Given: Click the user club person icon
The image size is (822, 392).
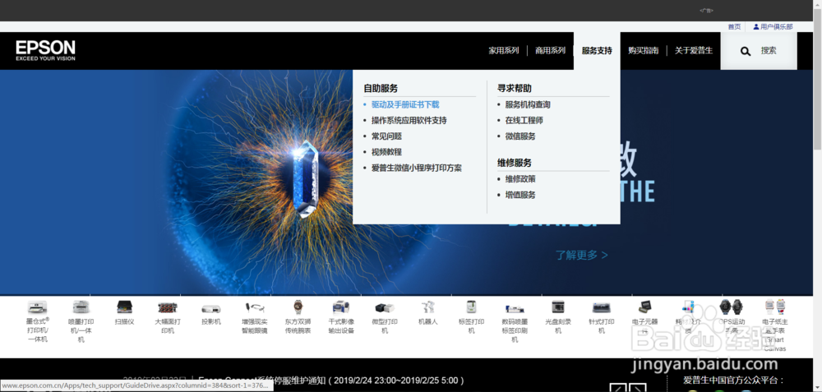Looking at the screenshot, I should tap(756, 27).
